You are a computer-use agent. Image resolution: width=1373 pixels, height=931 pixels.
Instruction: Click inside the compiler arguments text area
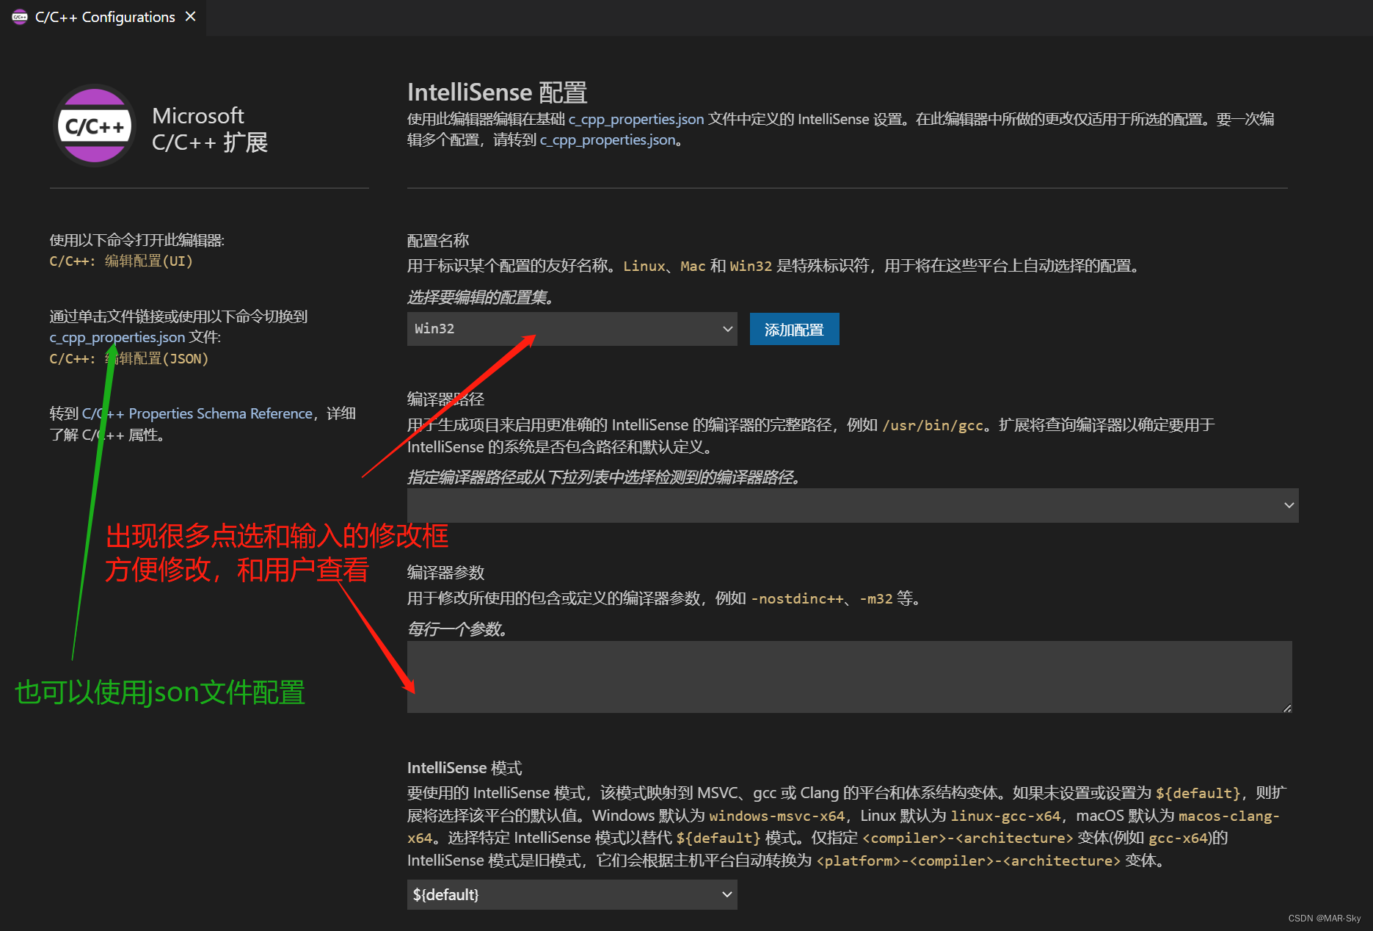click(849, 676)
